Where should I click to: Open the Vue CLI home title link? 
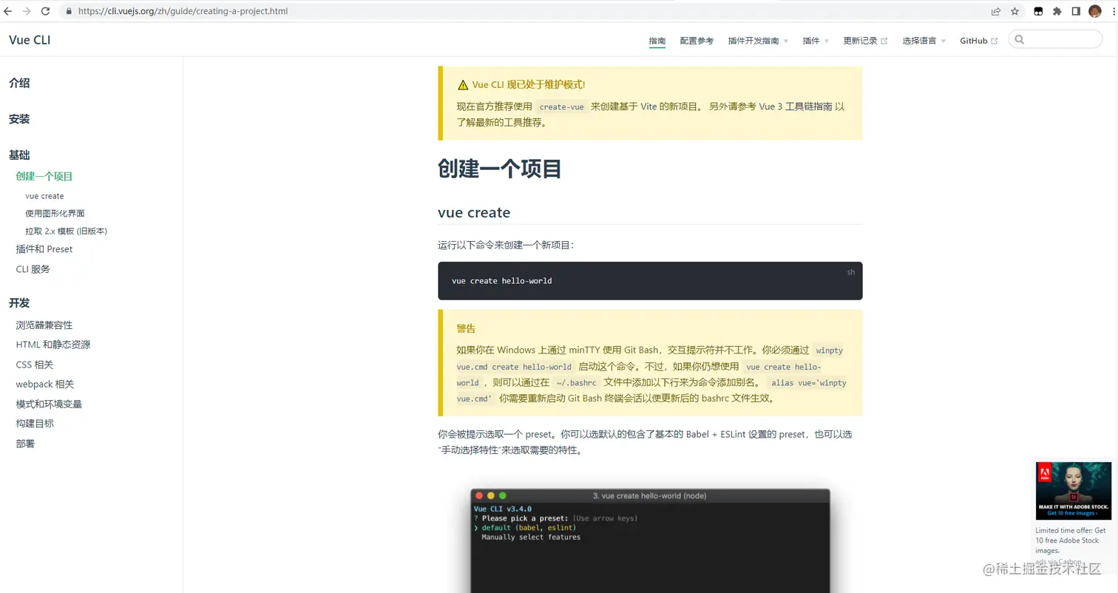pyautogui.click(x=30, y=40)
